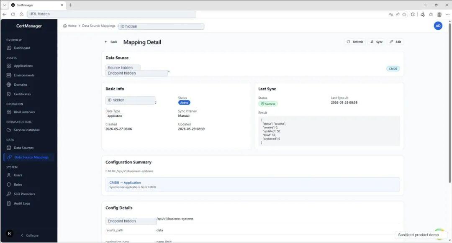452x243 pixels.
Task: Click the Applications grid icon
Action: [9, 66]
